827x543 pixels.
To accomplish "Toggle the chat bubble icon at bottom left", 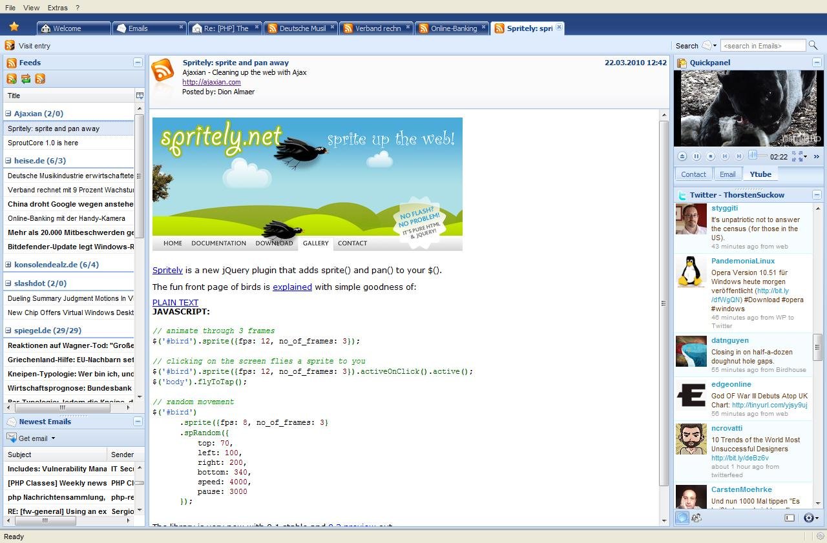I will pos(681,517).
